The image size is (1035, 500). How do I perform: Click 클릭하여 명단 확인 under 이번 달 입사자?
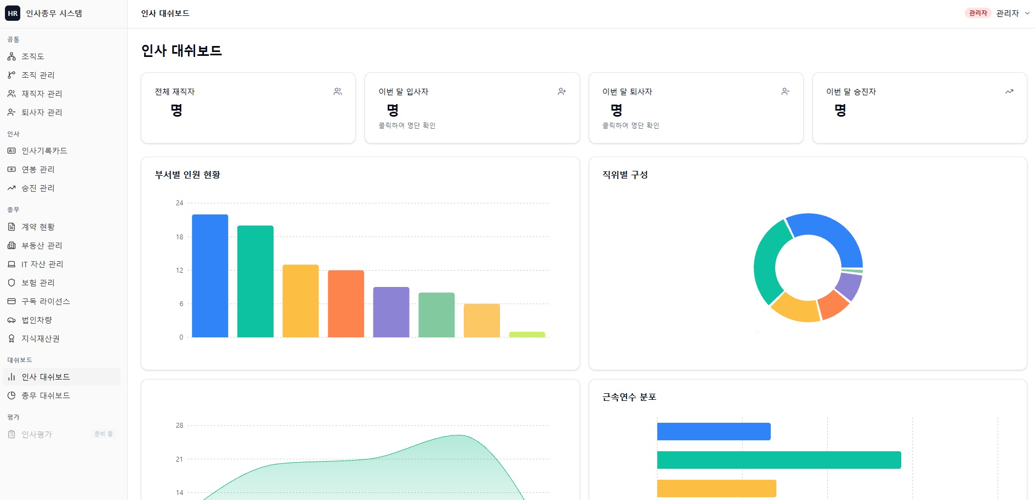pyautogui.click(x=407, y=125)
